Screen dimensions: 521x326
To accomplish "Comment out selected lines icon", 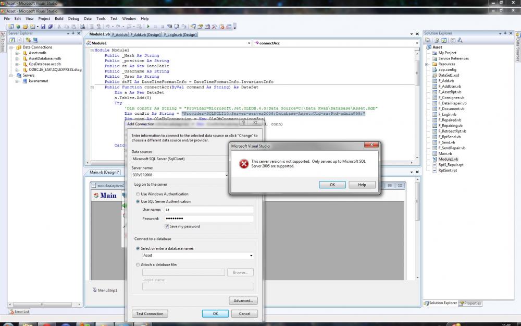I will (91, 27).
